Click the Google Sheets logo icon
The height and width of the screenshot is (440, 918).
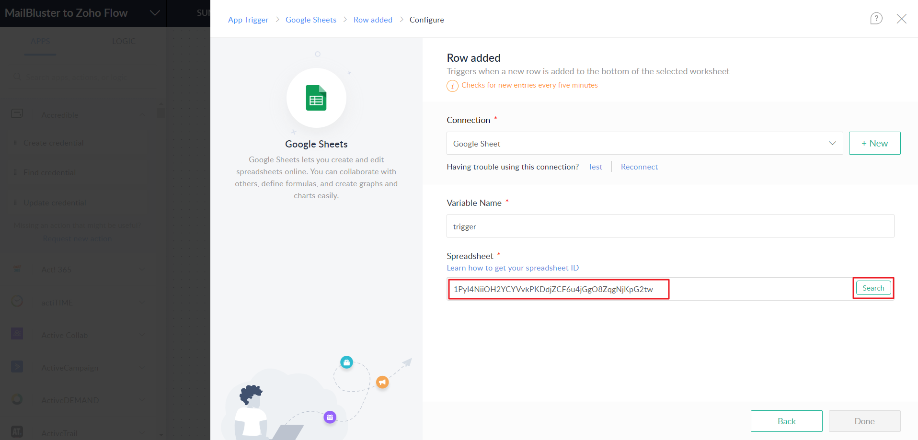[316, 98]
